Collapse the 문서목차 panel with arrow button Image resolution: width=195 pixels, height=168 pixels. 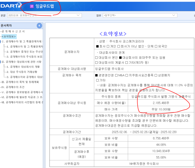[39, 26]
